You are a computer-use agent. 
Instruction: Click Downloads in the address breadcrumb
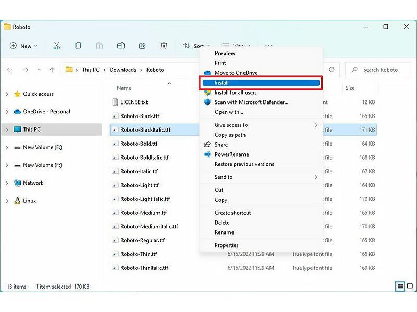[x=123, y=70]
